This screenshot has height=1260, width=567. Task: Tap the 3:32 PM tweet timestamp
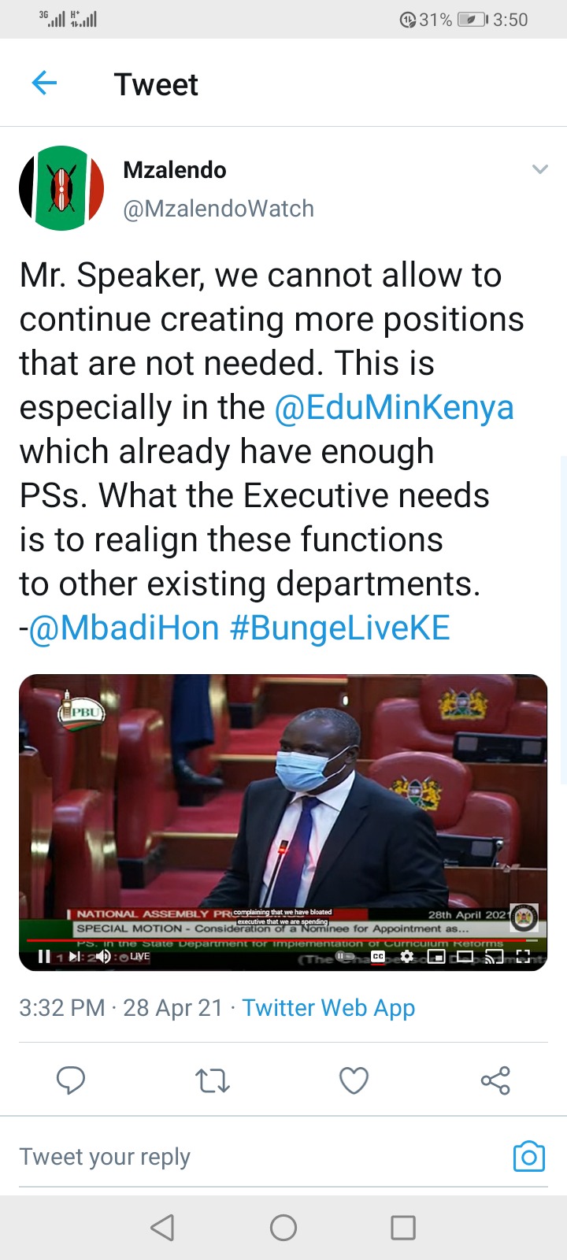(x=61, y=1008)
